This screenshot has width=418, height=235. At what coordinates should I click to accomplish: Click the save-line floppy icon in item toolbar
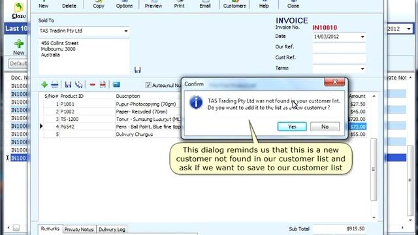click(68, 85)
